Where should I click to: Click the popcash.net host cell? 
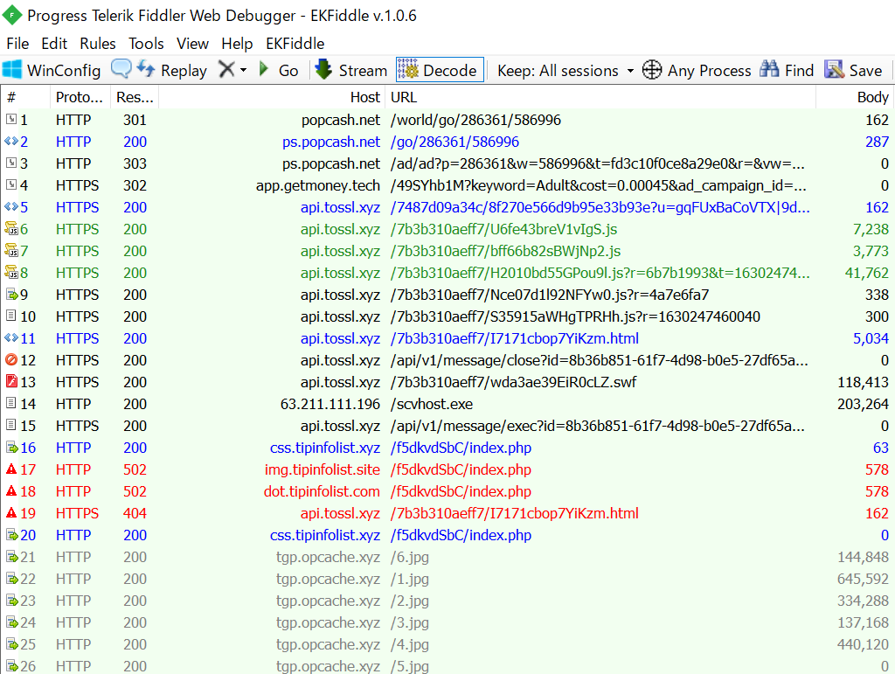click(x=340, y=120)
